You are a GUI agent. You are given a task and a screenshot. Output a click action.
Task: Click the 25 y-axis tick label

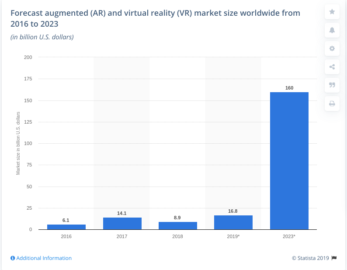(x=29, y=208)
